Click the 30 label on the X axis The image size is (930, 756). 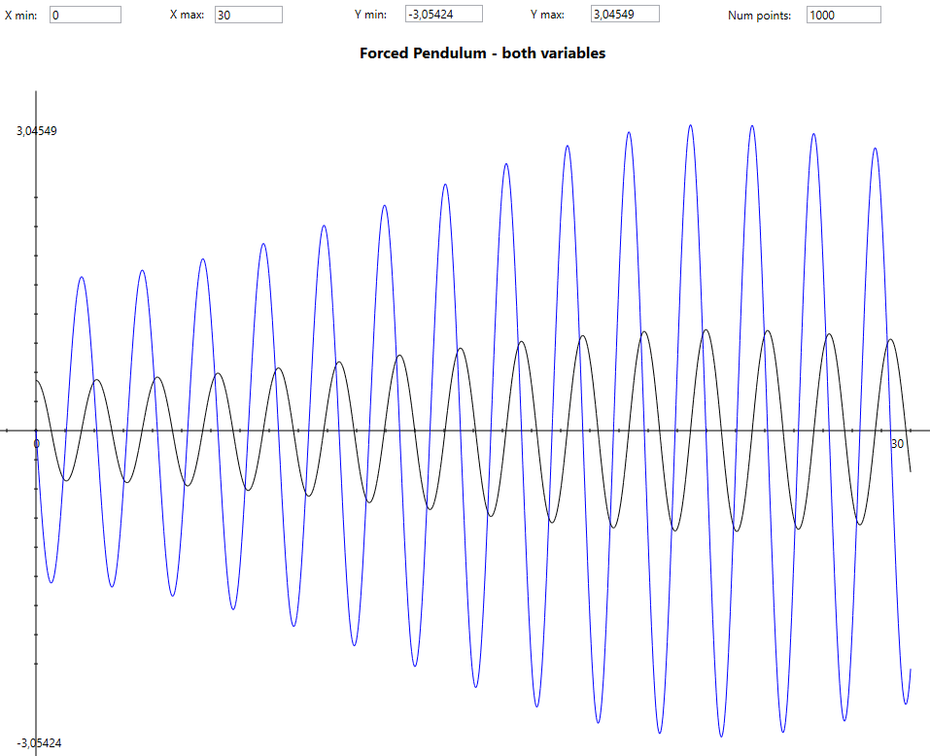(x=897, y=443)
